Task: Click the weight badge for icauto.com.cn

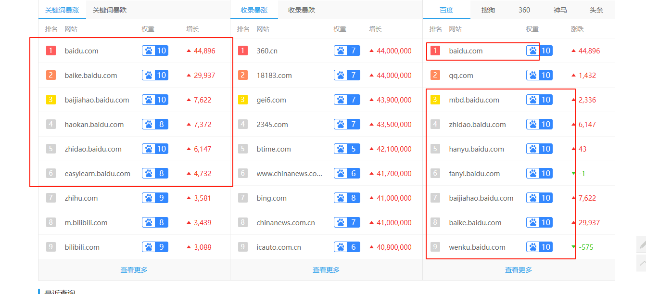Action: click(347, 247)
